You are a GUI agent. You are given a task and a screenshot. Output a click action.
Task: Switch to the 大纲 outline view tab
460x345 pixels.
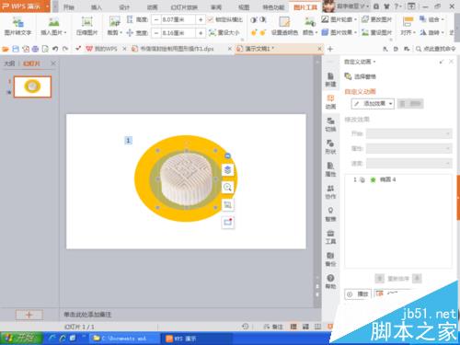coord(9,63)
